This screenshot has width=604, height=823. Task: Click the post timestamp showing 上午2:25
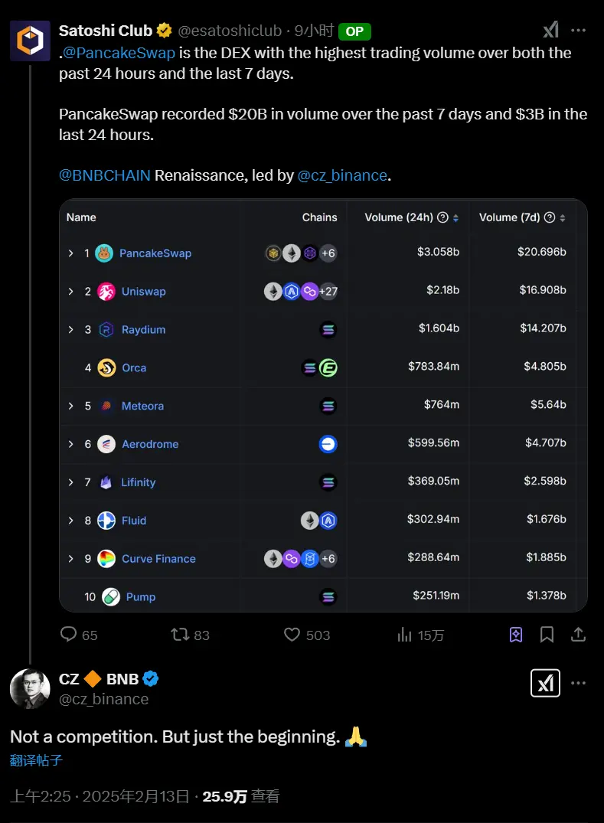(x=37, y=796)
